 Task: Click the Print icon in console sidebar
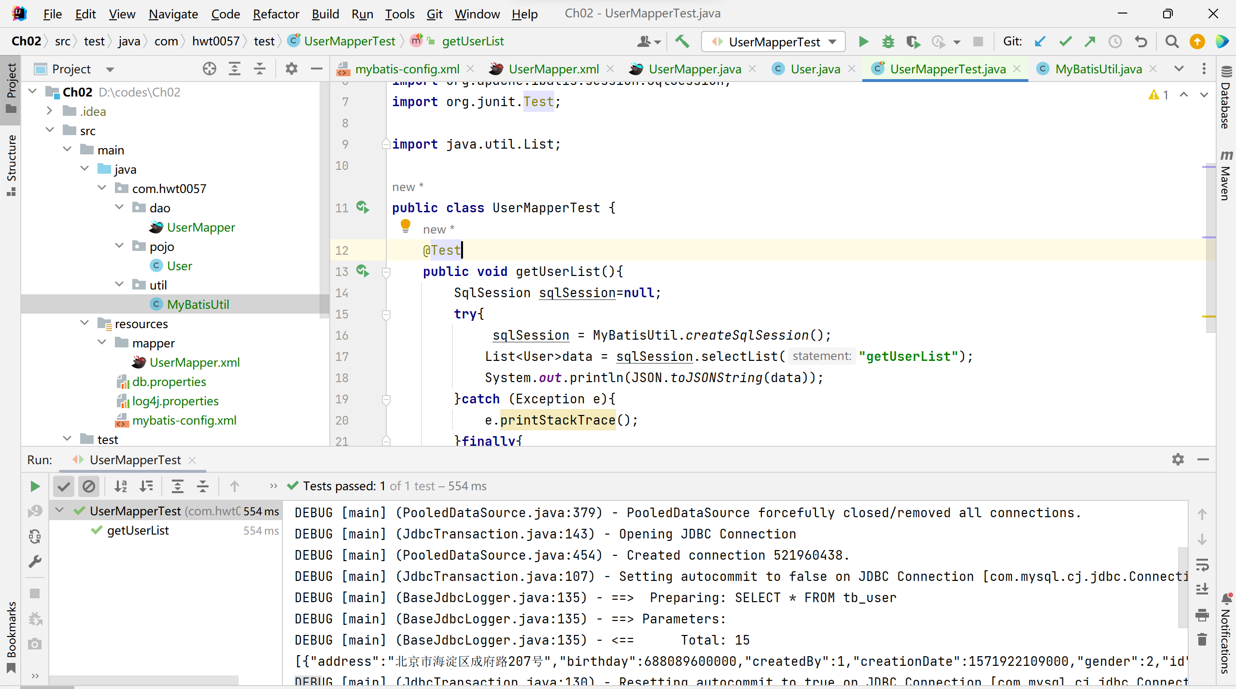point(1202,615)
